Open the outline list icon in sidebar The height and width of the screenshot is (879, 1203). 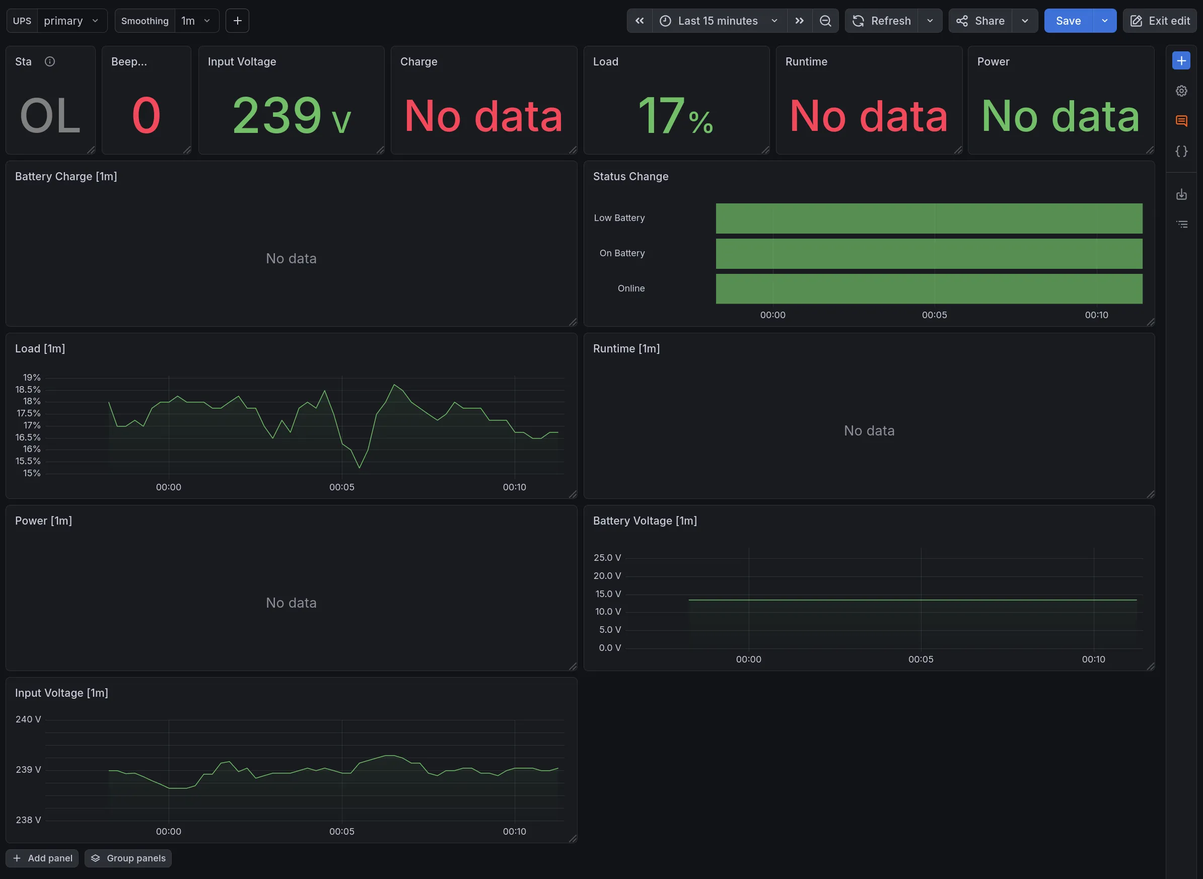pos(1181,224)
